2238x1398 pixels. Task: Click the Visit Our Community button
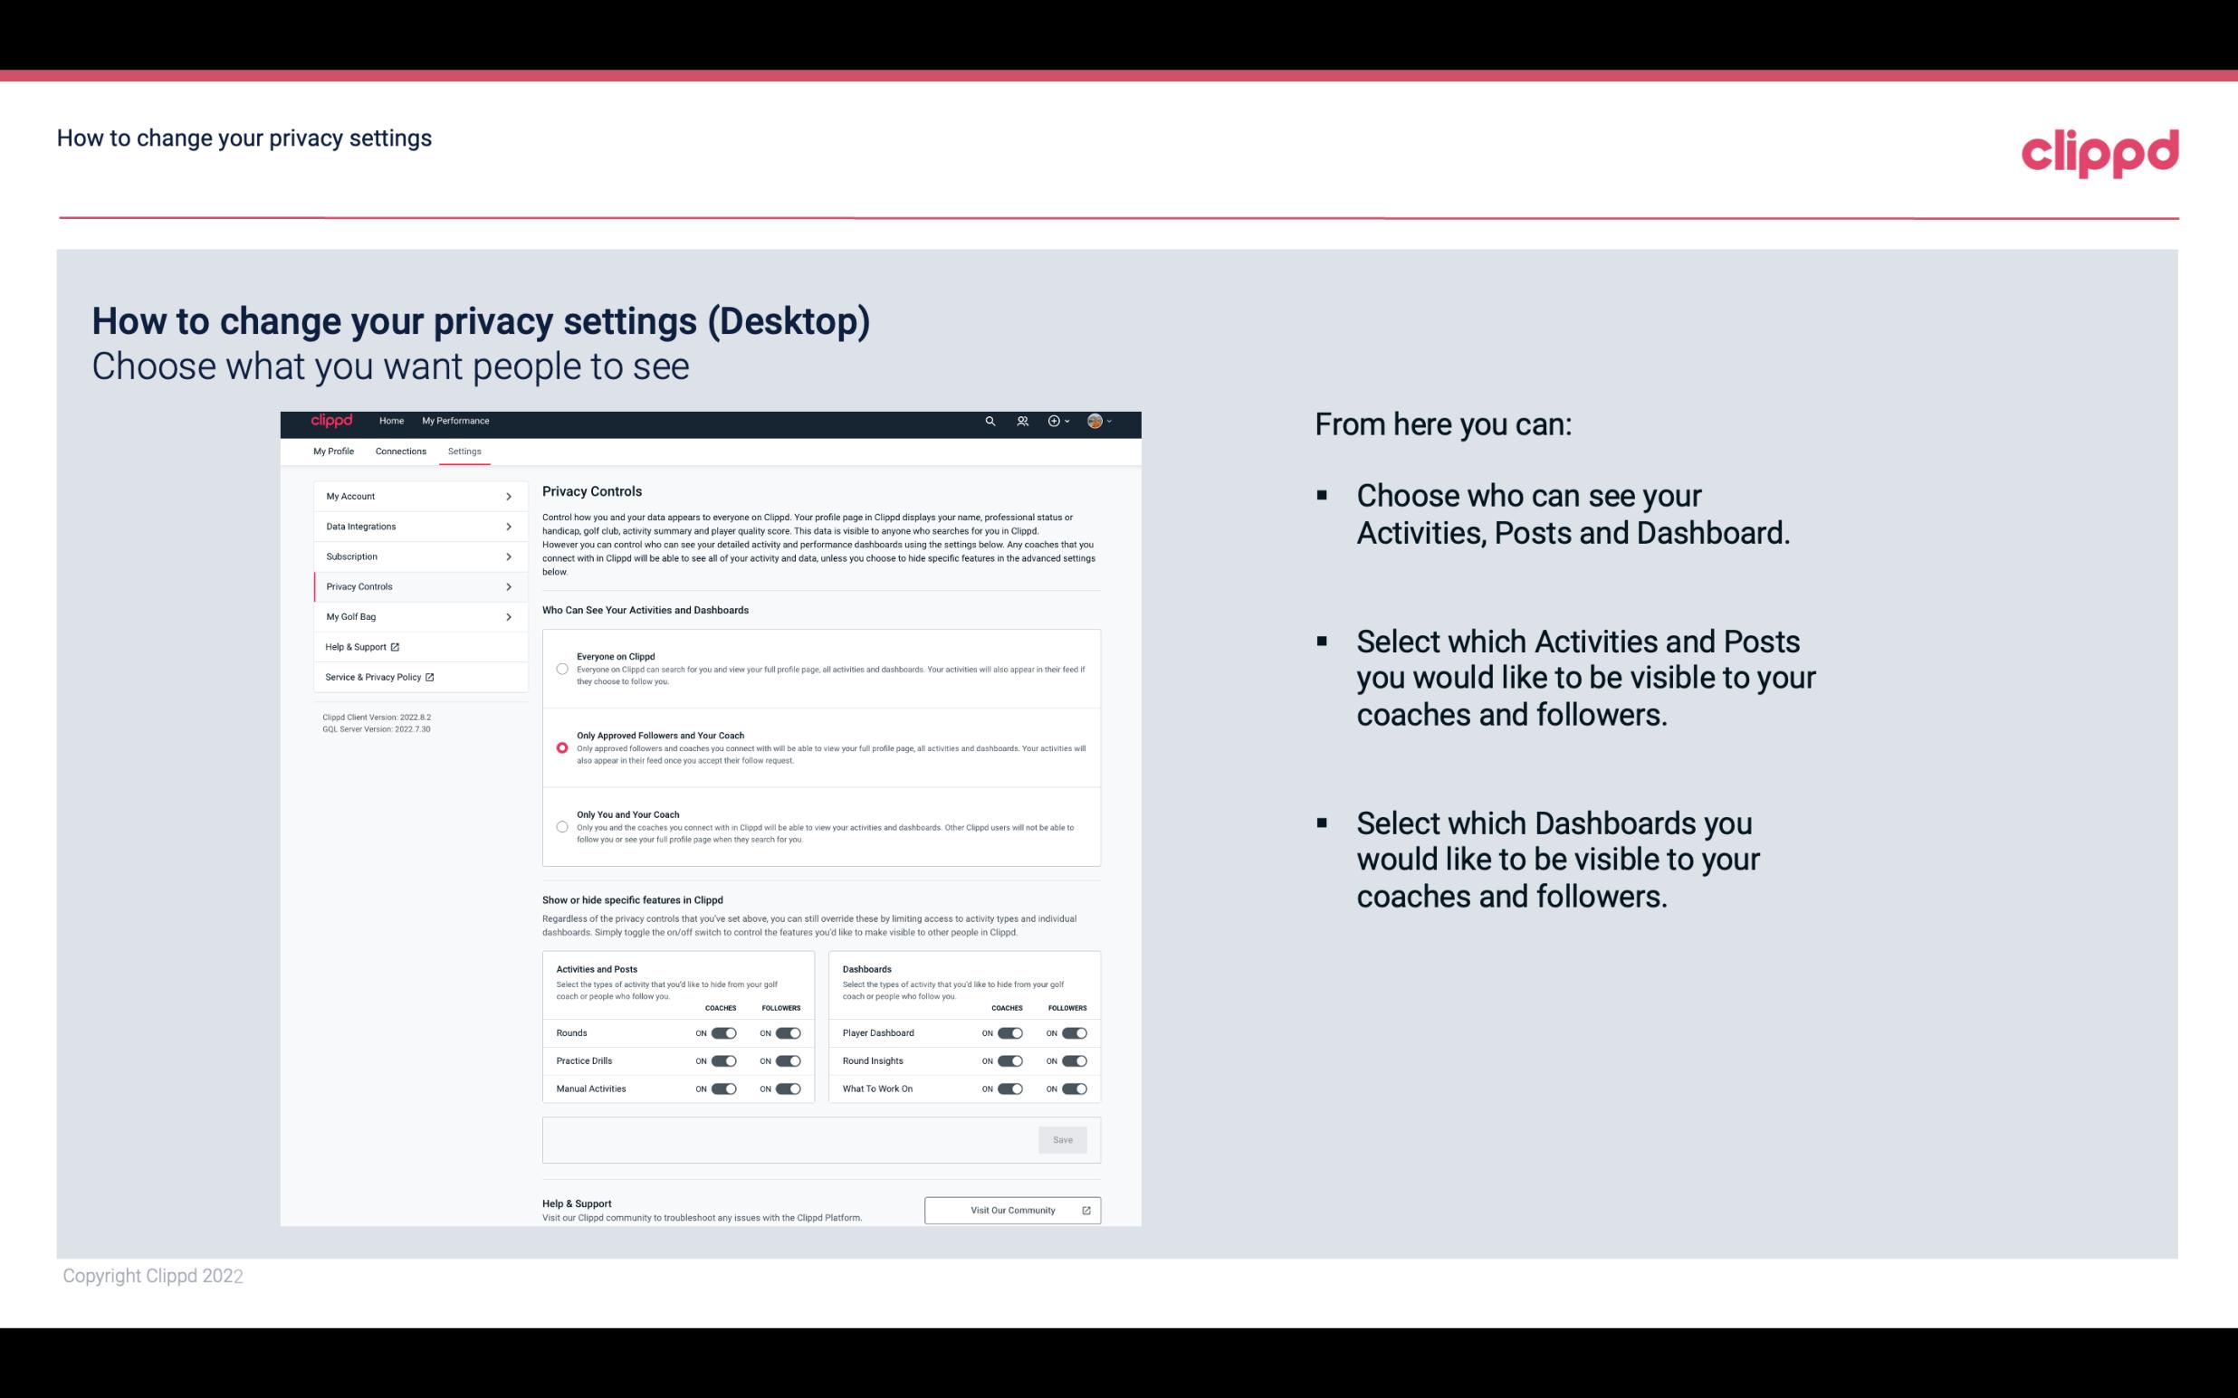pos(1012,1210)
